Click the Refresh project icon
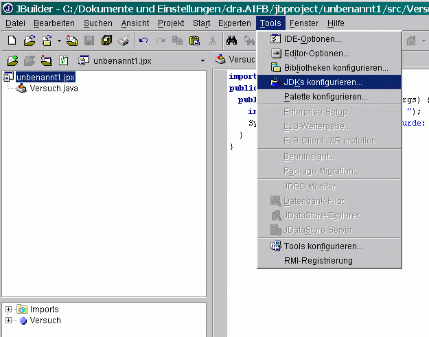 point(64,60)
